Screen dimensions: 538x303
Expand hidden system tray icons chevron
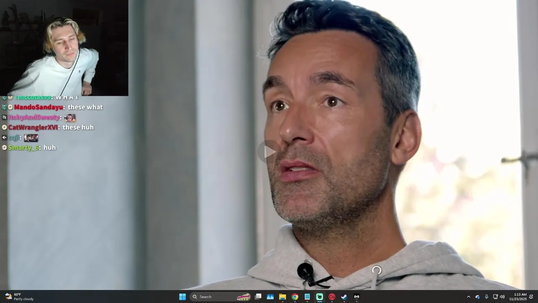469,297
